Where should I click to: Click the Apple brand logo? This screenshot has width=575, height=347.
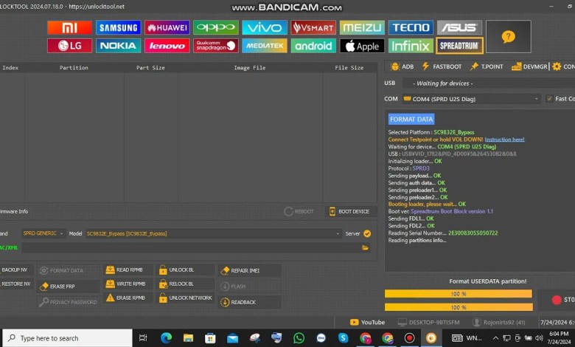tap(361, 46)
